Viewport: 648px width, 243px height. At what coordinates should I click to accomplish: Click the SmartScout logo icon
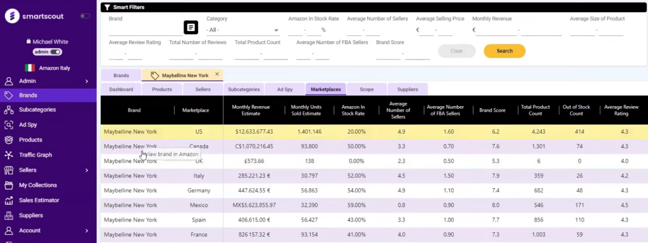point(12,16)
